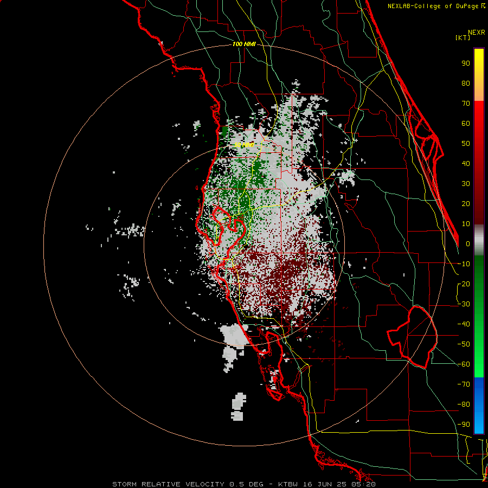Click the positive 30 scale value

point(466,184)
